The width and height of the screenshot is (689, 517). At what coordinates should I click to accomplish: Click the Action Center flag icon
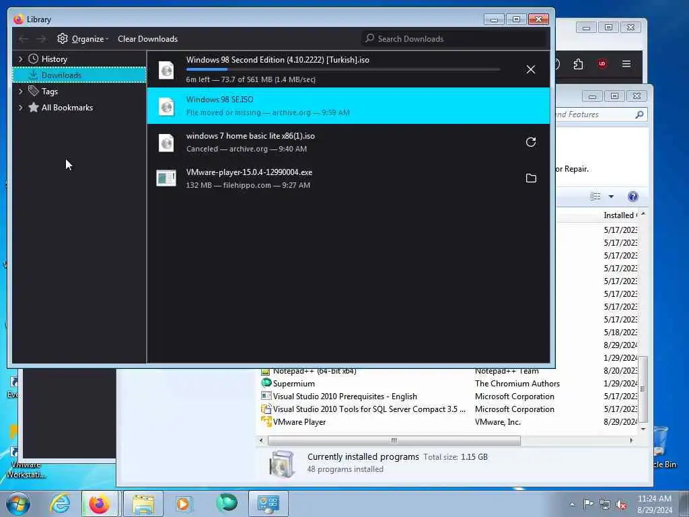coord(588,504)
